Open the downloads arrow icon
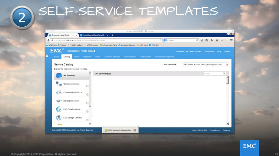279x156 pixels. pyautogui.click(x=212, y=40)
